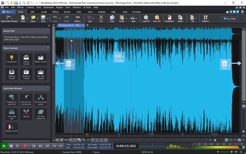Screen dimensions: 246x154
Task: Open the +New dropdown arrow
Action: 27,18
